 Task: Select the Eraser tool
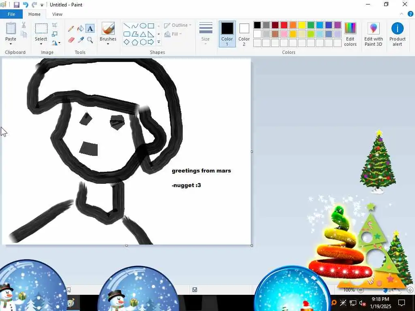click(x=71, y=40)
